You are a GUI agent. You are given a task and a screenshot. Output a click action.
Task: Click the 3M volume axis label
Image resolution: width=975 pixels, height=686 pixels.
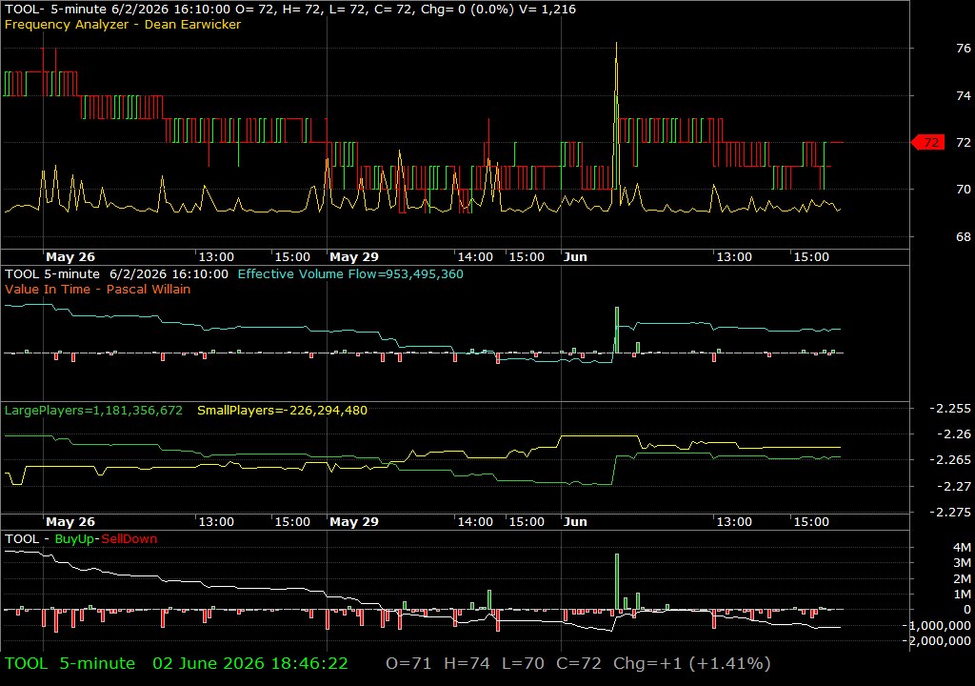(x=962, y=563)
